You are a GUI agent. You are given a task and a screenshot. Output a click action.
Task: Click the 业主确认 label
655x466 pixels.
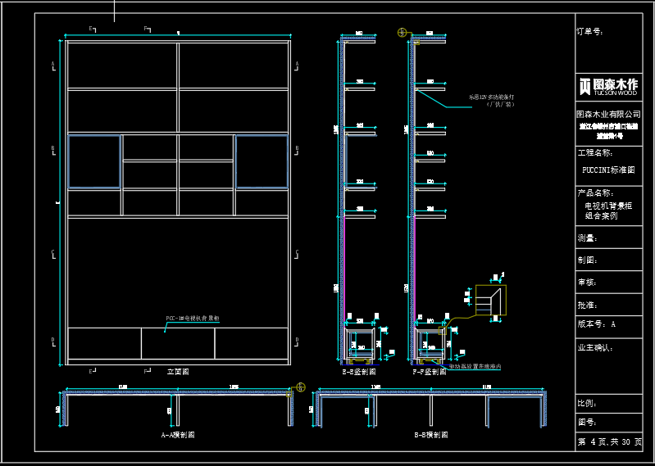point(595,347)
